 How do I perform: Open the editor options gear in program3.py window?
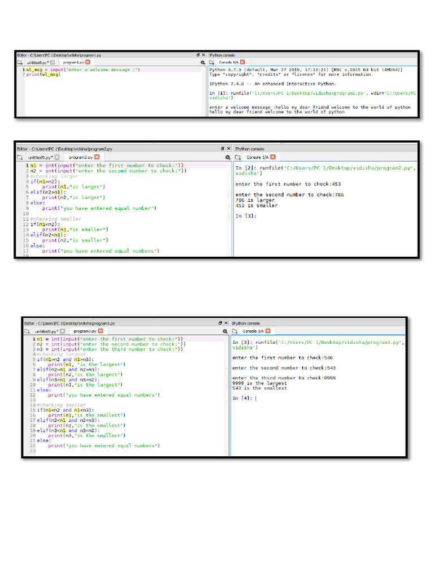(225, 331)
